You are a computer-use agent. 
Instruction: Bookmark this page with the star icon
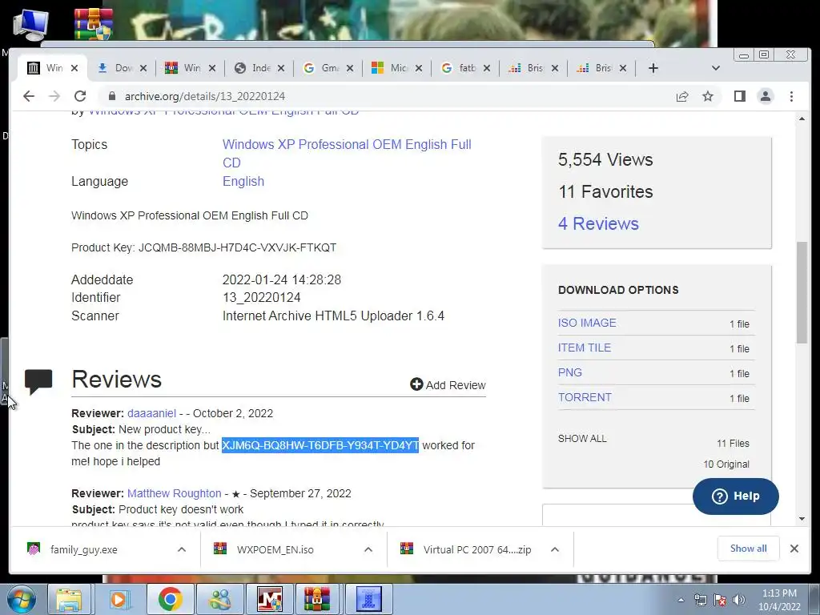(708, 96)
